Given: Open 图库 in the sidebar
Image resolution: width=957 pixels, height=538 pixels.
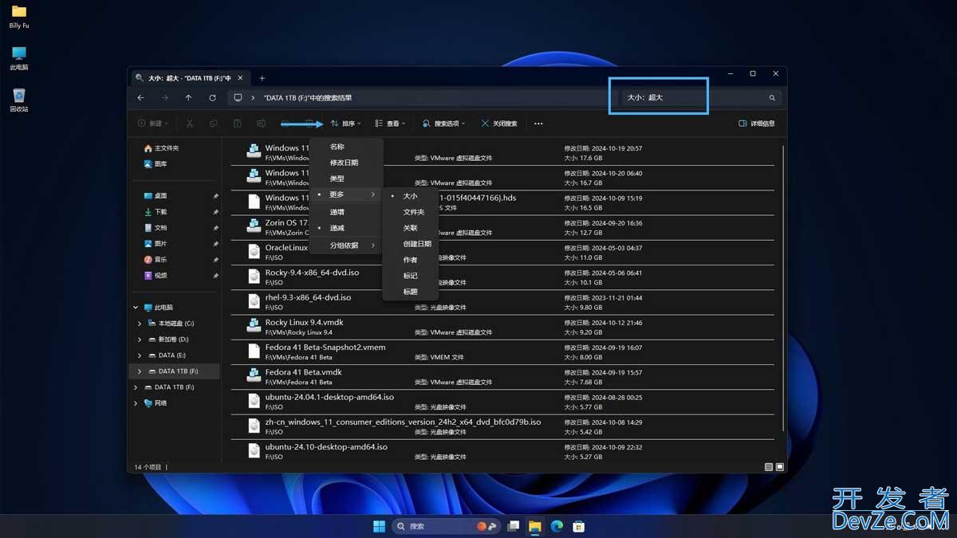Looking at the screenshot, I should [x=156, y=164].
